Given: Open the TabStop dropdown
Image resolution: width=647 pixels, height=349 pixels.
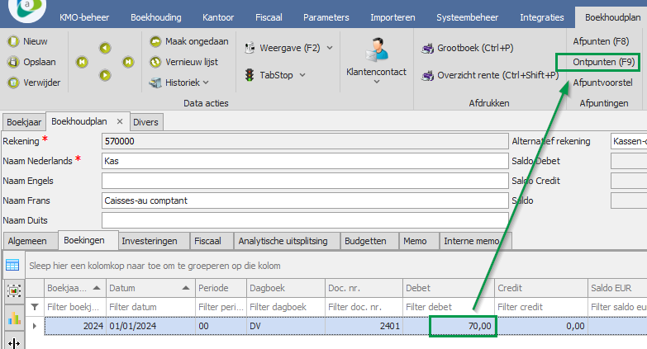Looking at the screenshot, I should [302, 75].
